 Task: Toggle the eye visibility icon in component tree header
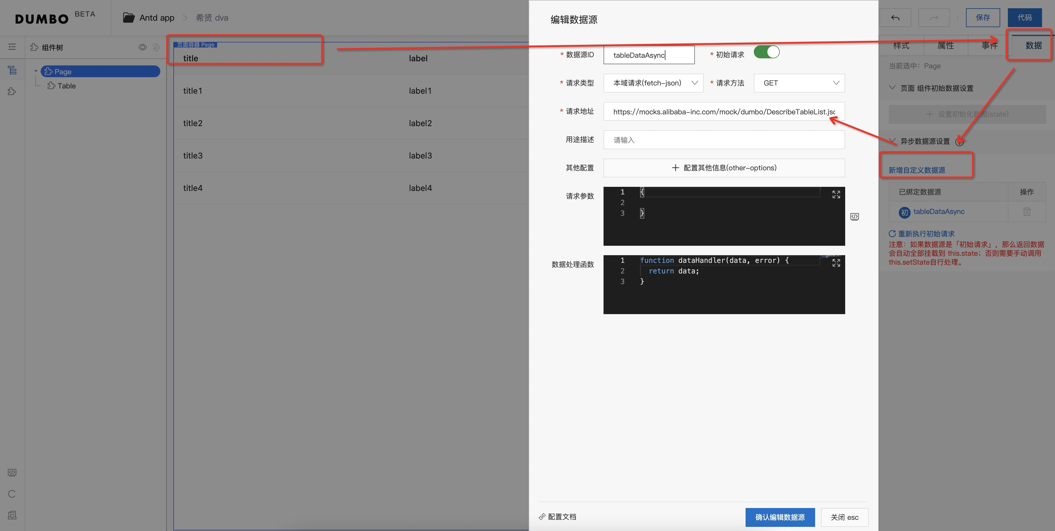(142, 47)
